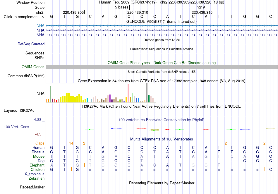
Task: Click the 4.88 conservation maximum value
Action: click(x=37, y=120)
